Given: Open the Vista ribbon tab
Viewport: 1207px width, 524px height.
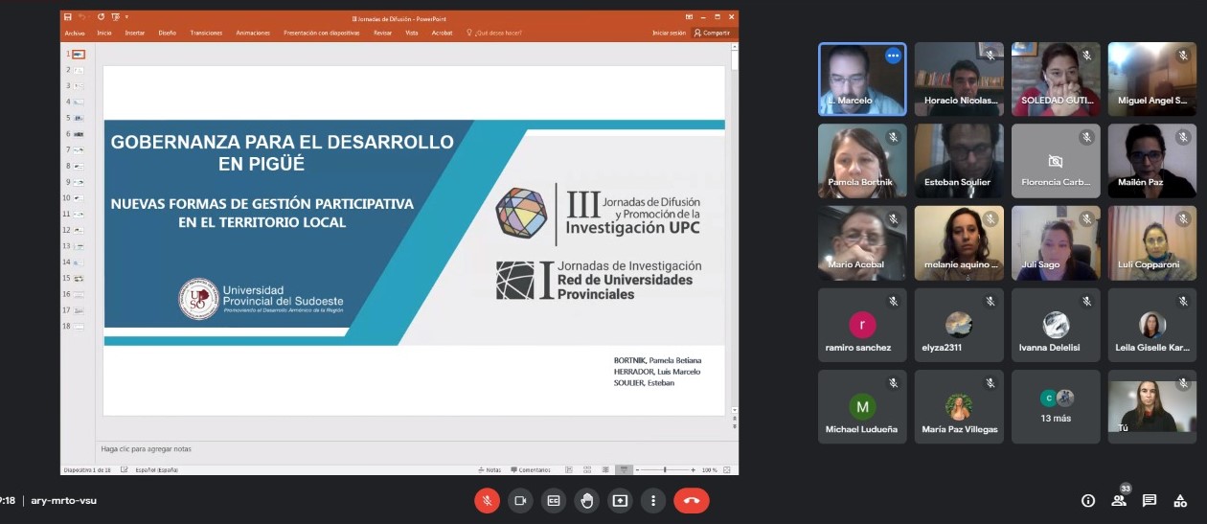Looking at the screenshot, I should [x=412, y=33].
